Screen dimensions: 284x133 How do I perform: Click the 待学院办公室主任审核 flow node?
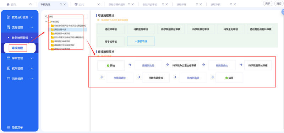(184, 65)
